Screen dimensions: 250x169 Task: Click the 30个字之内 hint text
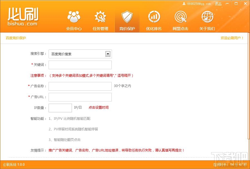pyautogui.click(x=122, y=86)
